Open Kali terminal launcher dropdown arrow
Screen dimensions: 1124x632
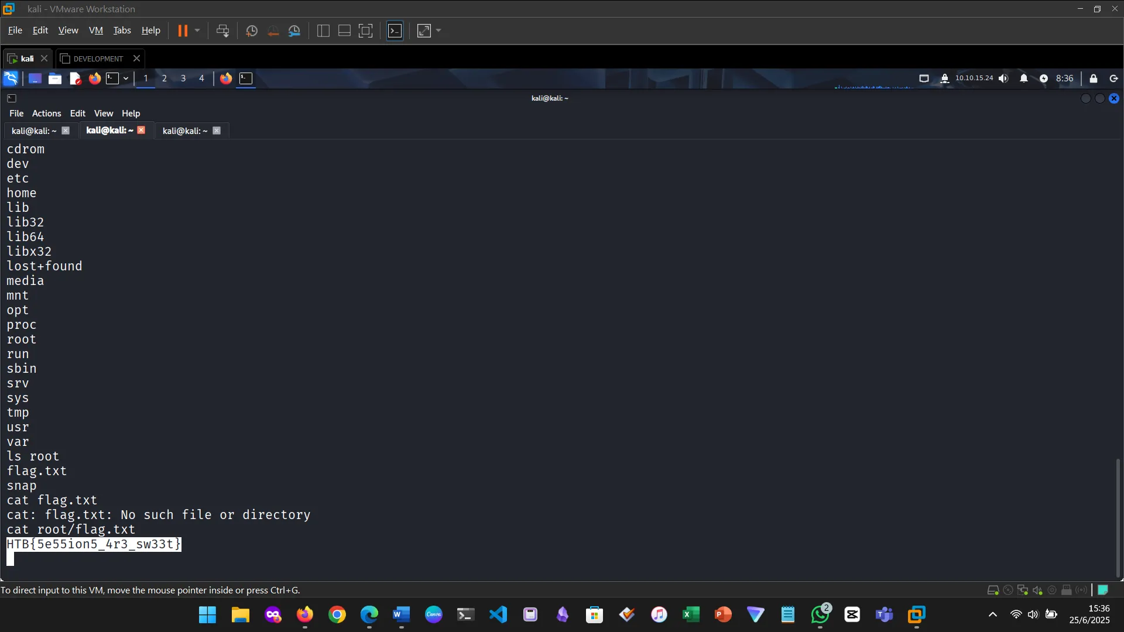pos(126,78)
